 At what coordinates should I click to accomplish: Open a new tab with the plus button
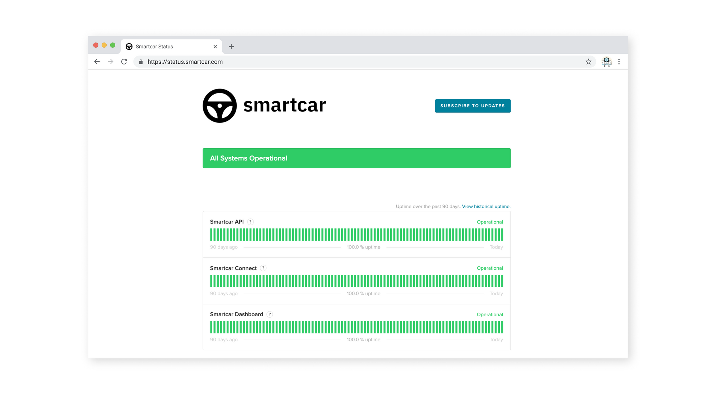[231, 47]
